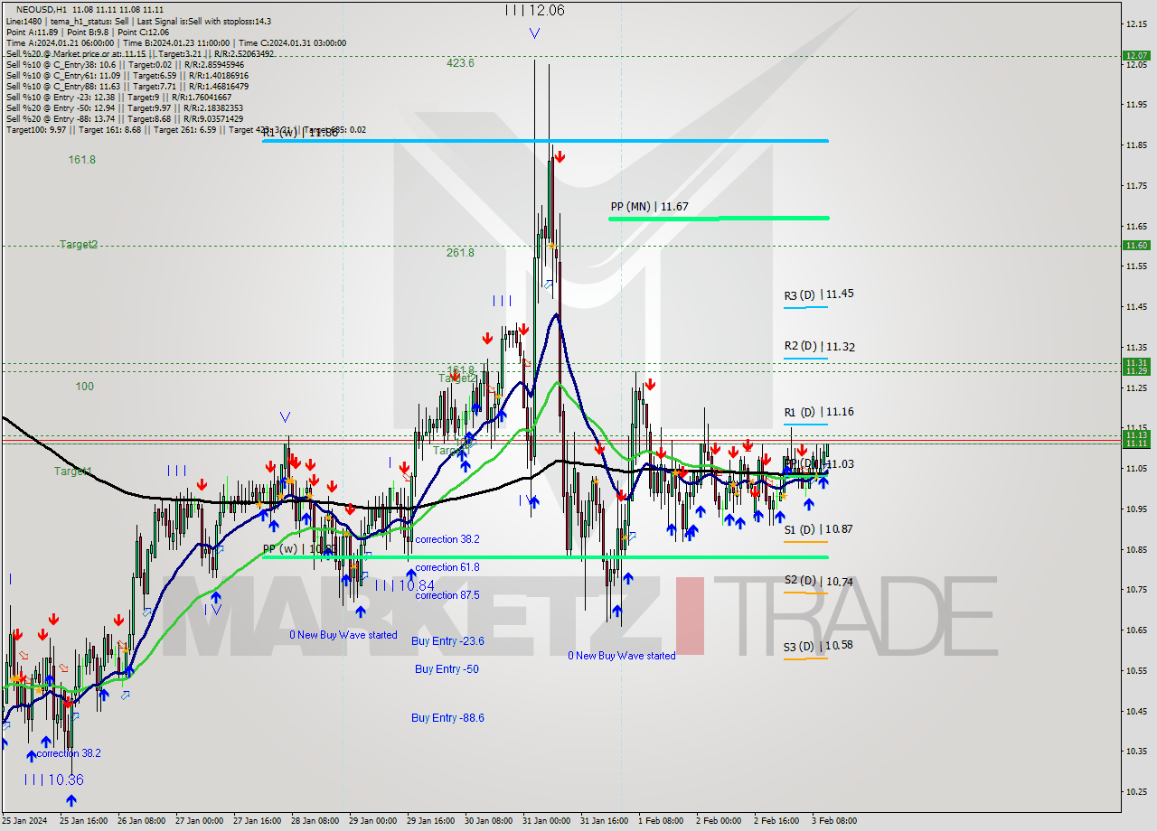Click the '29 Jan 16:00' time axis label
Screen dimensions: 1157x831
429,821
